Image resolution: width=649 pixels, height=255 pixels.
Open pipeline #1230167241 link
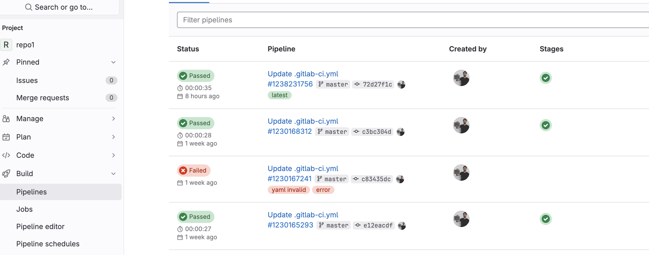[x=289, y=179]
